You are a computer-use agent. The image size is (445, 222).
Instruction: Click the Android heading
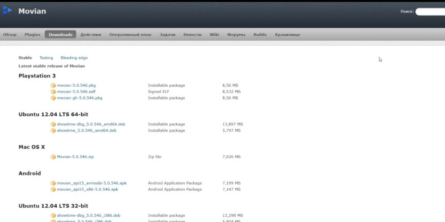30,174
